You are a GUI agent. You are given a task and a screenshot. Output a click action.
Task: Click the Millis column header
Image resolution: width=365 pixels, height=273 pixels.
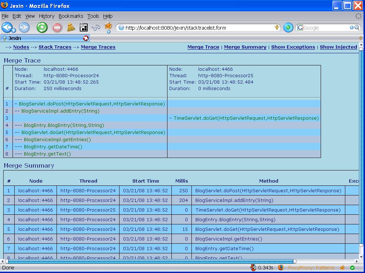click(x=181, y=181)
